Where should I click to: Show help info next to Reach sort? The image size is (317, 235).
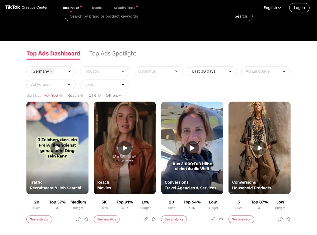(82, 95)
